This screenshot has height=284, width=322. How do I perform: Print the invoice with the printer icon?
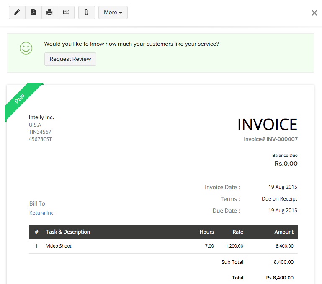[x=49, y=13]
